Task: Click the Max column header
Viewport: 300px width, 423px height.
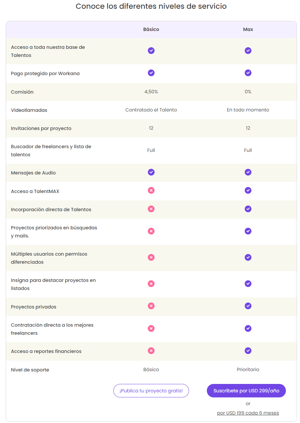Action: pyautogui.click(x=248, y=29)
